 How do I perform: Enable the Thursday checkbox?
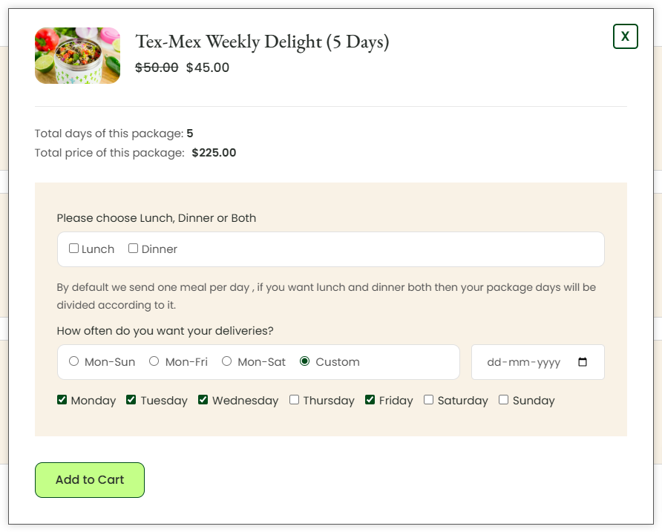click(295, 400)
